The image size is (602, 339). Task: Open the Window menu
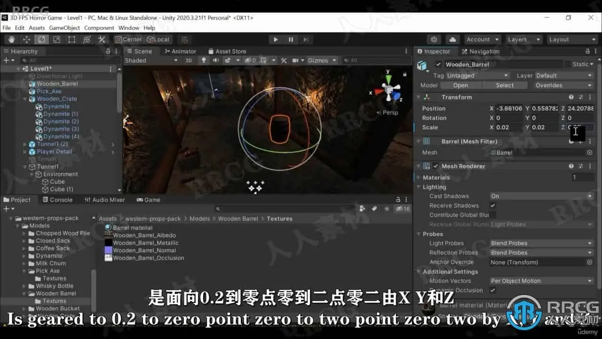click(x=129, y=28)
